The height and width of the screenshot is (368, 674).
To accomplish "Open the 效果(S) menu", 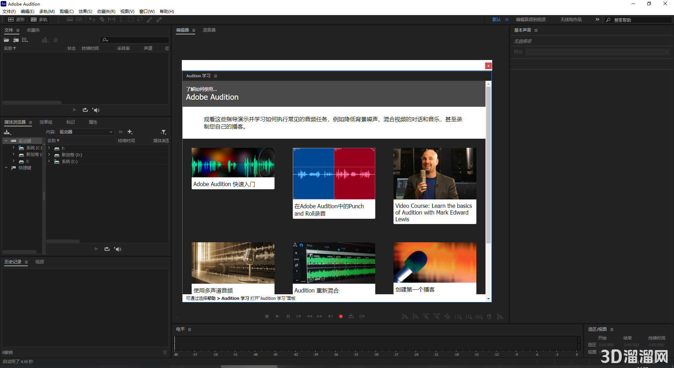I will click(x=85, y=11).
